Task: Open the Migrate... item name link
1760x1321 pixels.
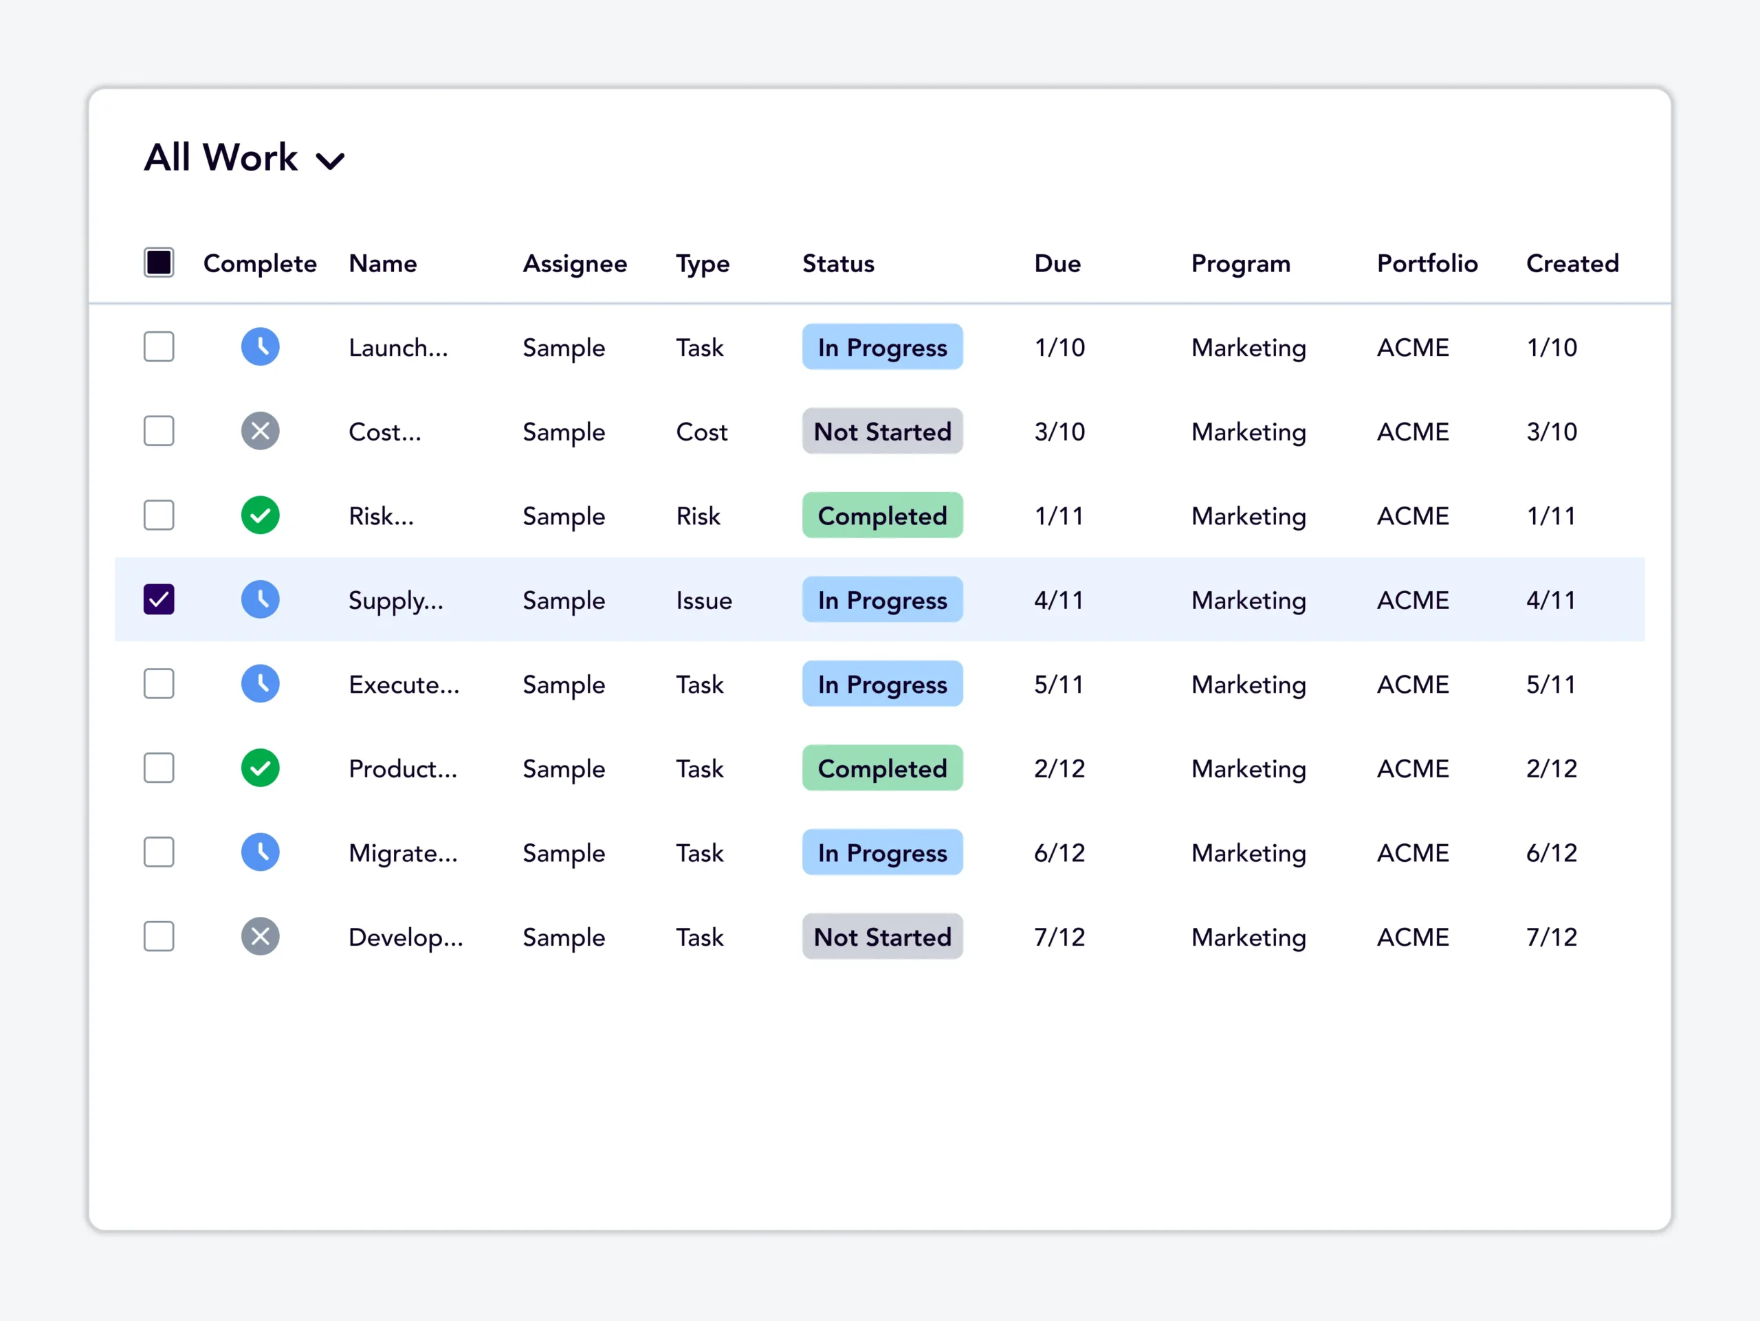Action: coord(403,854)
